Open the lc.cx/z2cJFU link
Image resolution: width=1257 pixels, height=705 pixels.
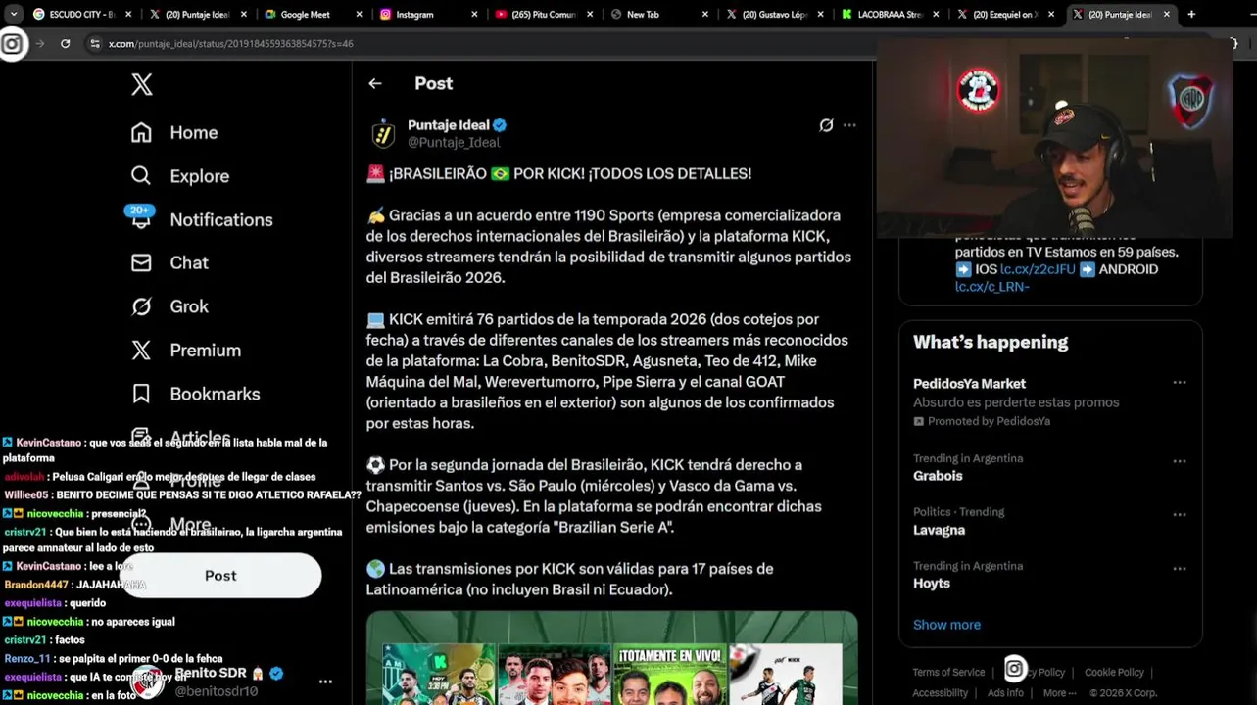point(1038,269)
